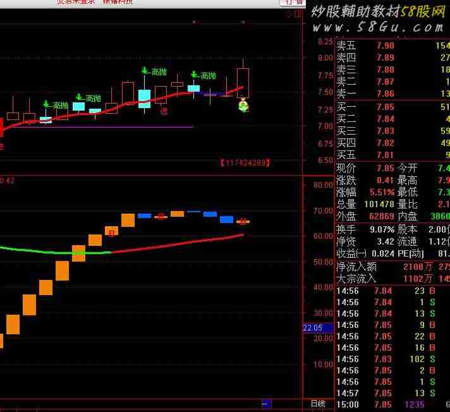Click the 8.00 price axis label
The width and height of the screenshot is (450, 412).
(325, 58)
